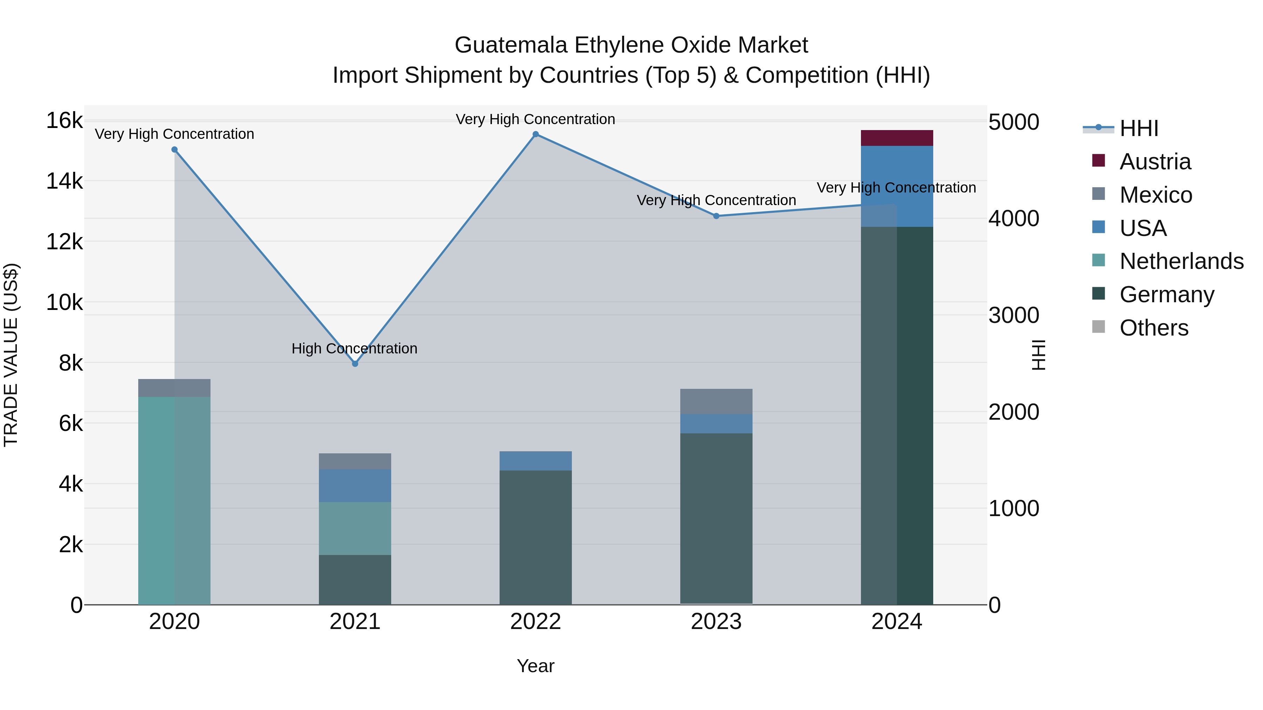The image size is (1263, 710).
Task: Click the '6k' left axis tick
Action: pos(71,423)
